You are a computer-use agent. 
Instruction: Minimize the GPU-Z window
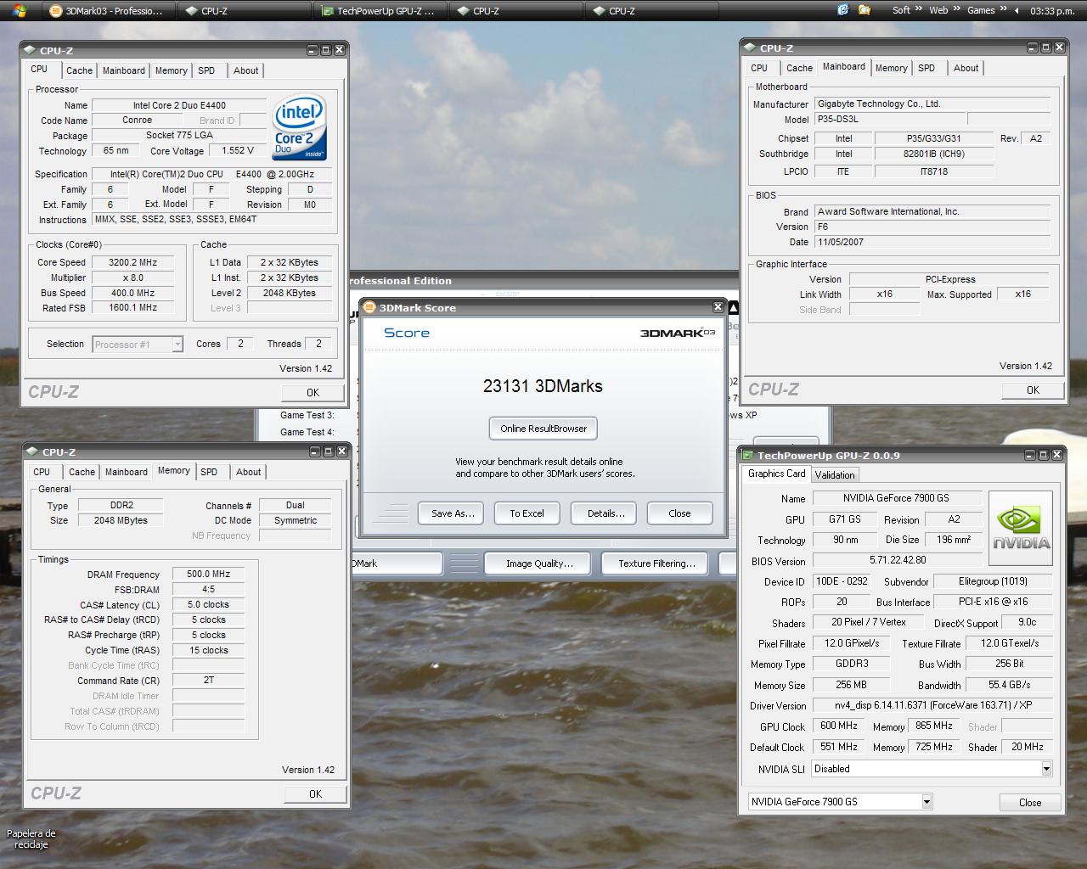(1030, 455)
